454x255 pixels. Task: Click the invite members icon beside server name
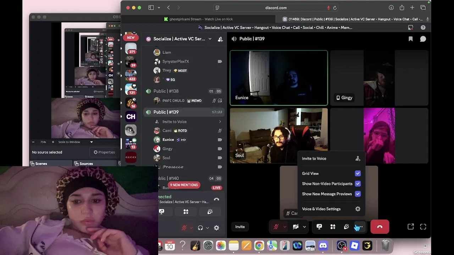point(220,39)
